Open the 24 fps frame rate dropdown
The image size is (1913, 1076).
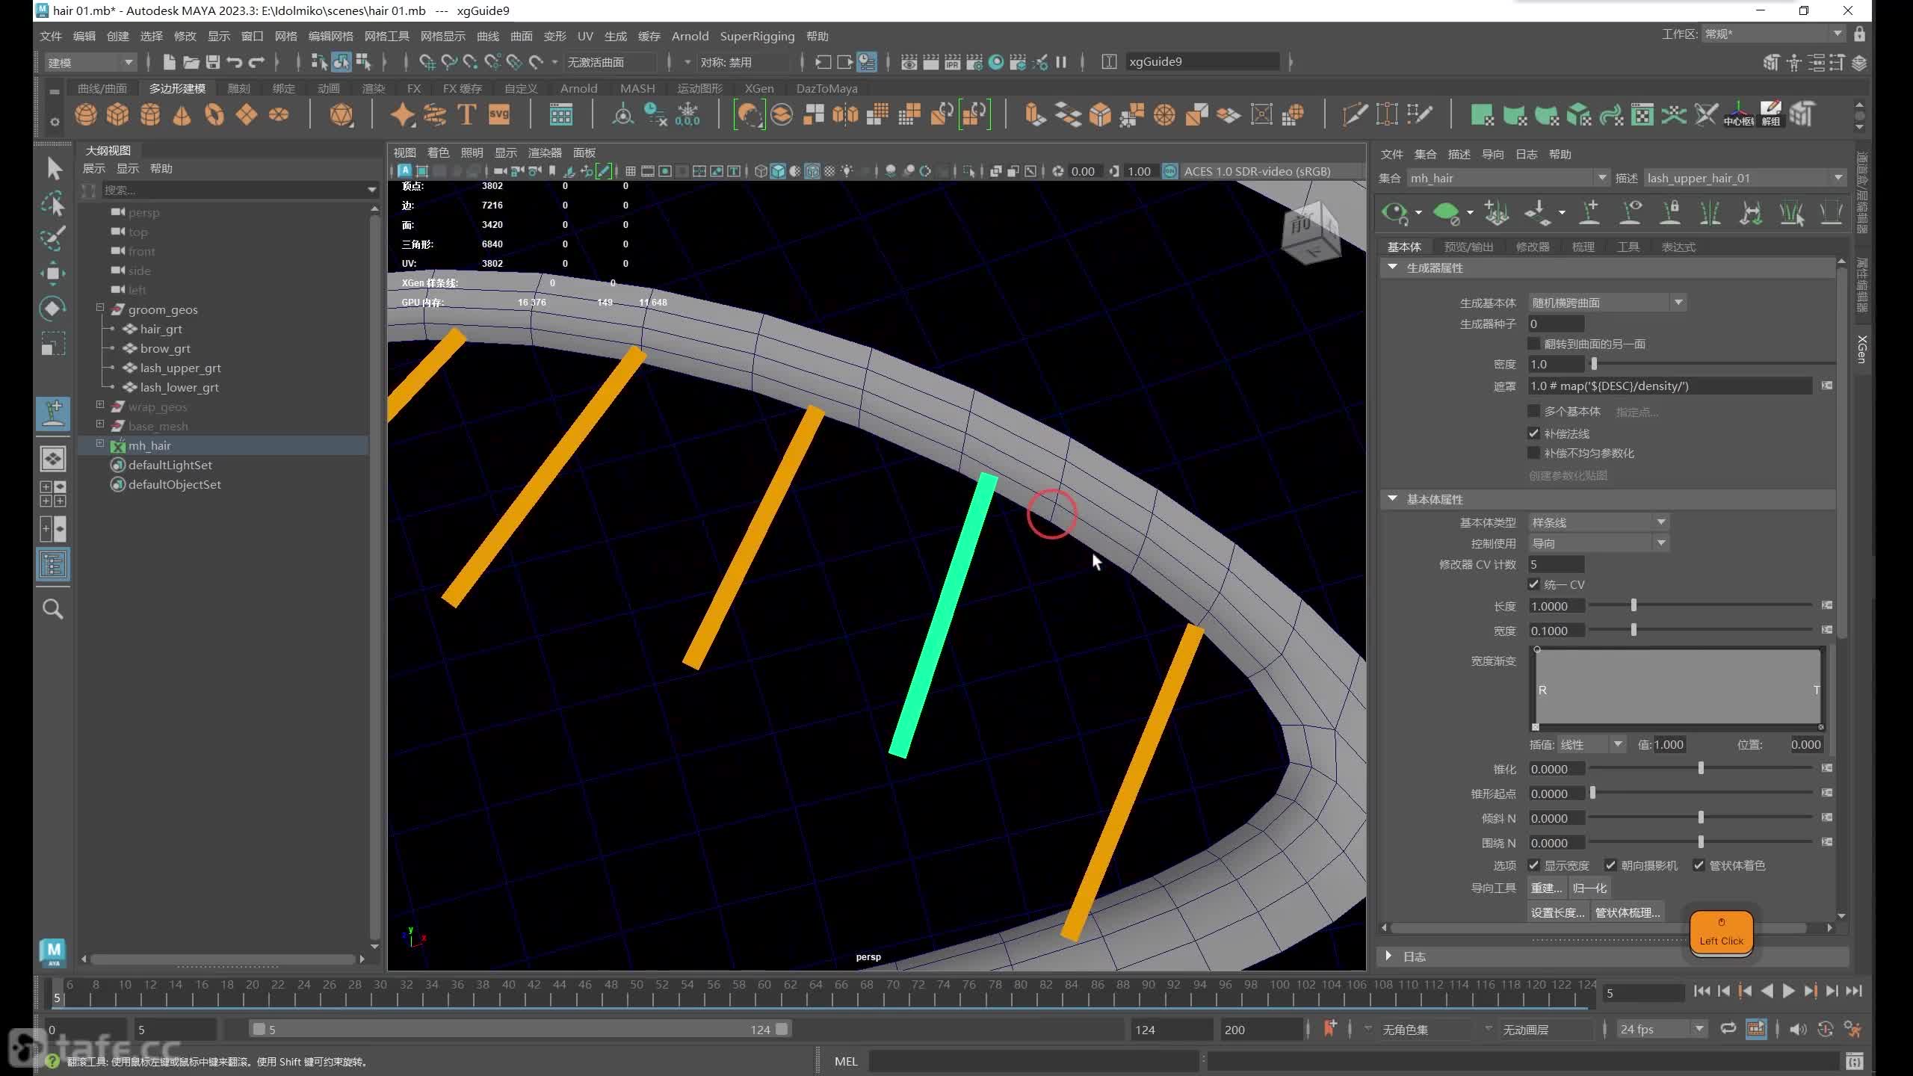(1662, 1029)
